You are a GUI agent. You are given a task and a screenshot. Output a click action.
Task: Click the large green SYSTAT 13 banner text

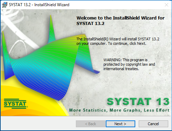pos(138,102)
